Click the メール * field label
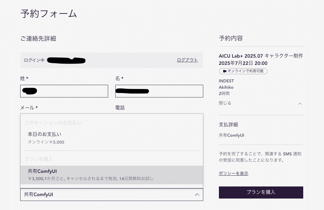The image size is (324, 210). [x=29, y=108]
